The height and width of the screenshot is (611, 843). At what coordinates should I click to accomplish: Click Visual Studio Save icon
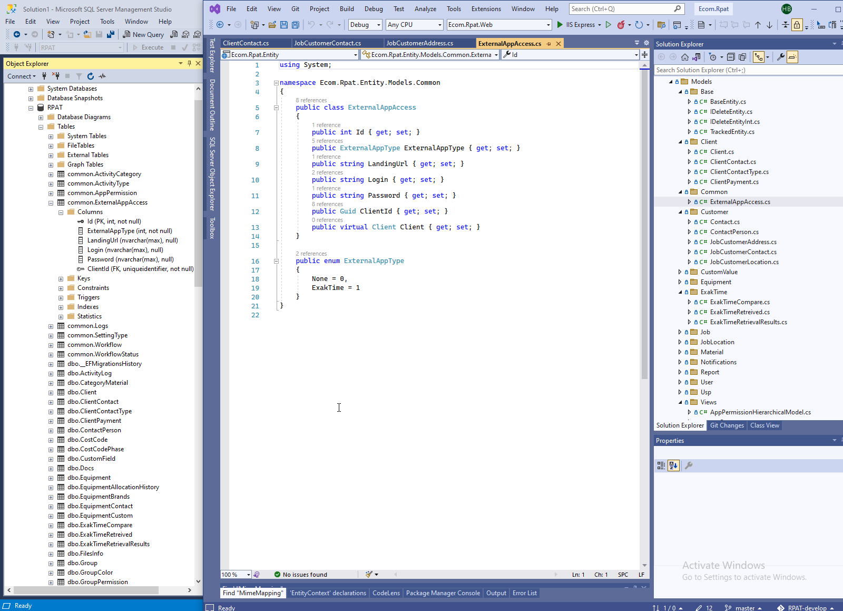click(284, 25)
